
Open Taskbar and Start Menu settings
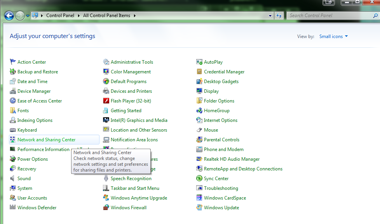tap(135, 188)
